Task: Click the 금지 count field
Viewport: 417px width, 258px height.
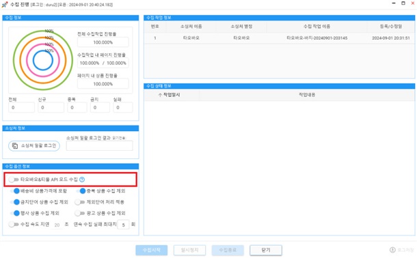Action: [100, 108]
